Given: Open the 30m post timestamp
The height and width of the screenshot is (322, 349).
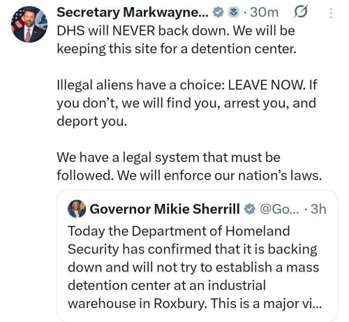Looking at the screenshot, I should point(264,13).
